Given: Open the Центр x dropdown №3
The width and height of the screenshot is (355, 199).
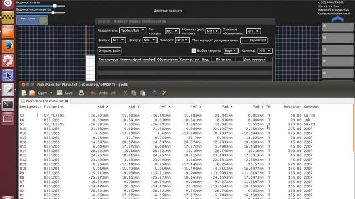Looking at the screenshot, I should pos(119,40).
